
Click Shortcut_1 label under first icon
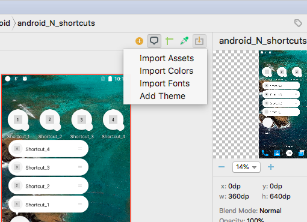point(18,137)
